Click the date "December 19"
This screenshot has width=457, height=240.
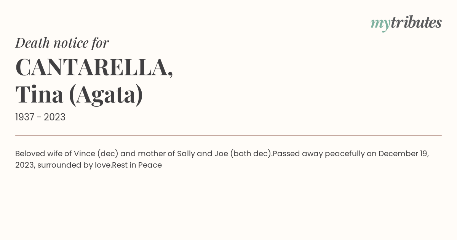[403, 154]
